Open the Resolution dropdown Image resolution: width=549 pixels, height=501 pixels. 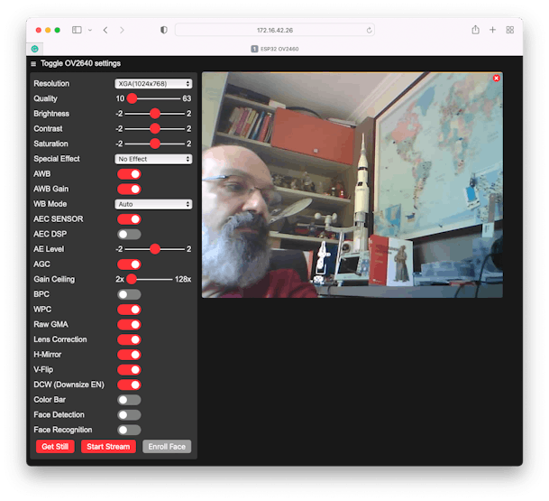[x=153, y=84]
